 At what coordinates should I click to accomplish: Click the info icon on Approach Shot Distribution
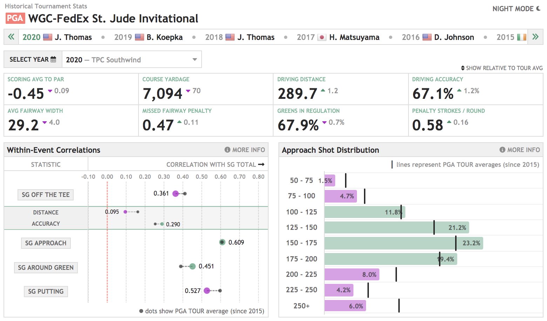(x=502, y=150)
